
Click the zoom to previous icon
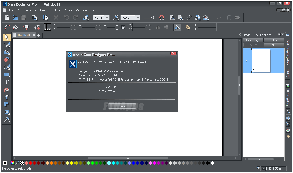pyautogui.click(x=116, y=18)
